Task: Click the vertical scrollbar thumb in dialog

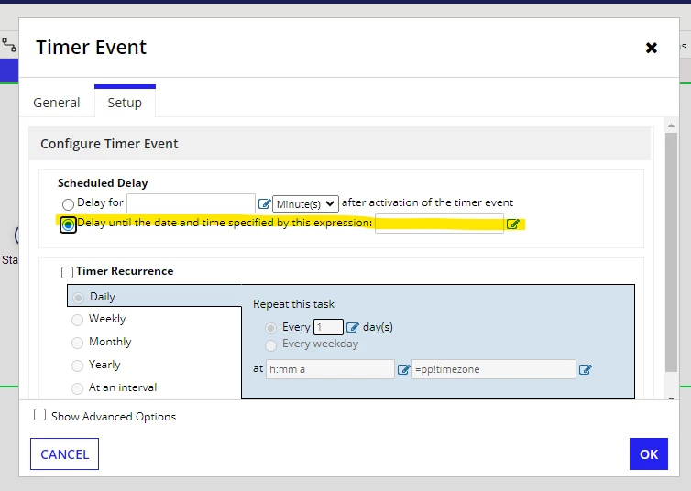Action: 671,252
